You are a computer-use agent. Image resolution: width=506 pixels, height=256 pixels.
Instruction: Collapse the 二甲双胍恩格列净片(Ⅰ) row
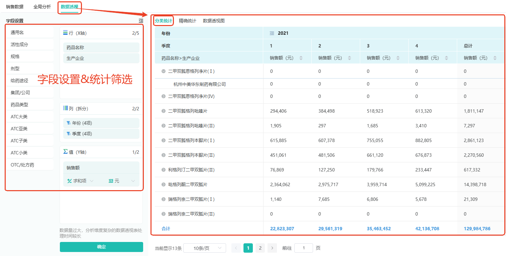(x=164, y=71)
